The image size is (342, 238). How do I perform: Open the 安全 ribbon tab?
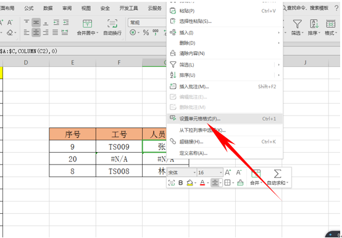105,8
